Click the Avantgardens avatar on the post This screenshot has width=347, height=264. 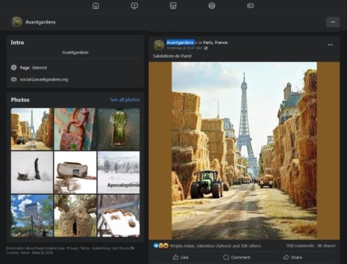159,45
